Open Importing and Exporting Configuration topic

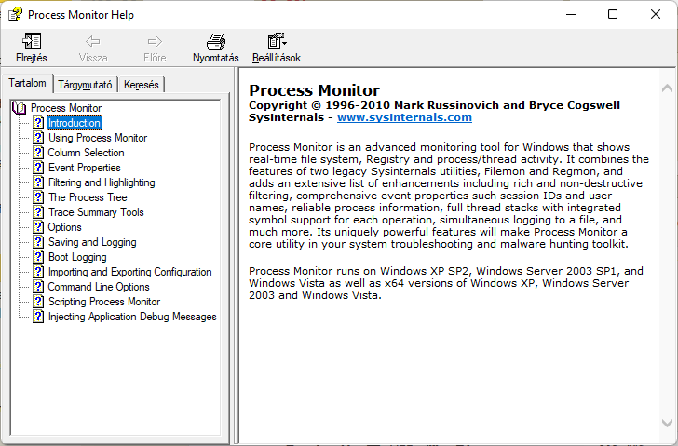(130, 272)
